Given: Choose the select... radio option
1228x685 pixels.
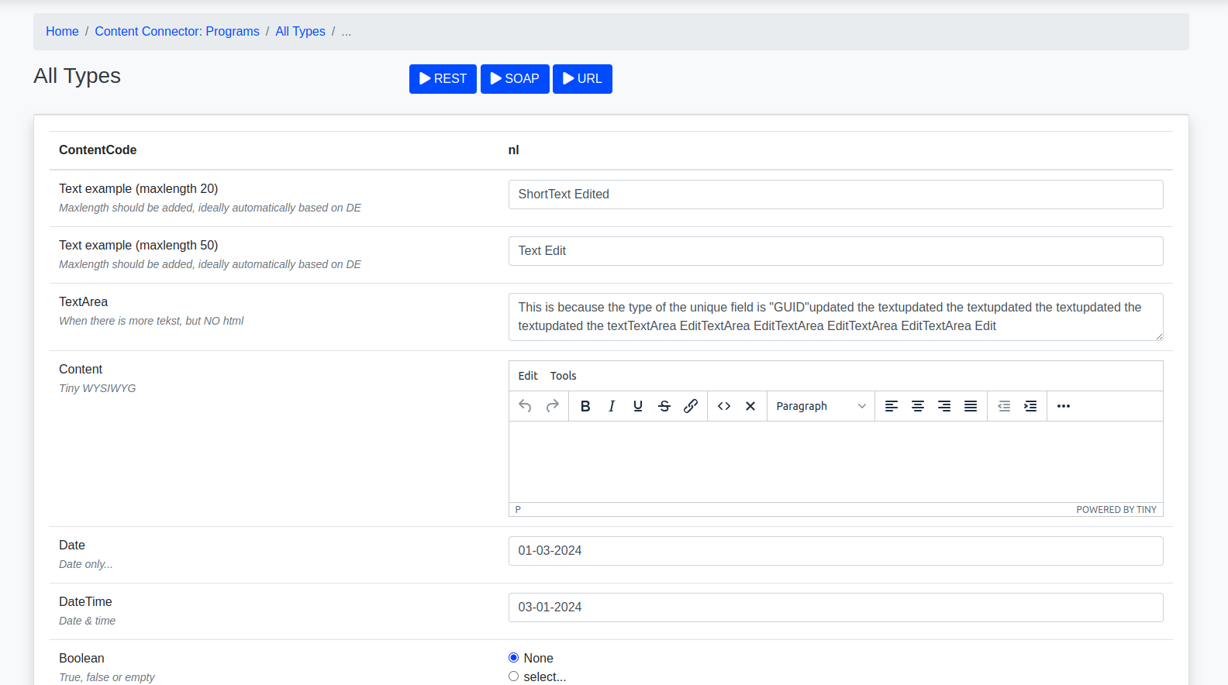Looking at the screenshot, I should (513, 676).
